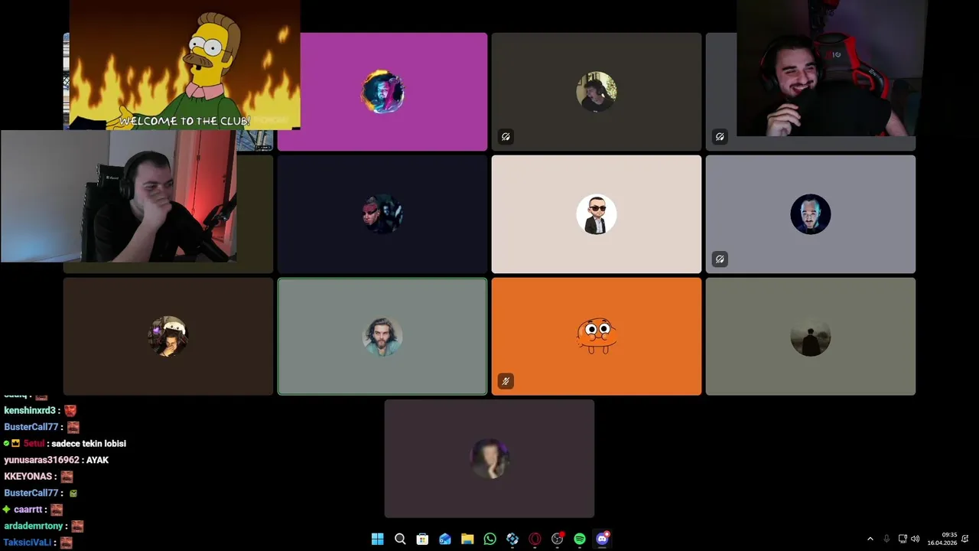Viewport: 979px width, 551px height.
Task: Click muted icon beside top-right webcam
Action: [x=720, y=137]
